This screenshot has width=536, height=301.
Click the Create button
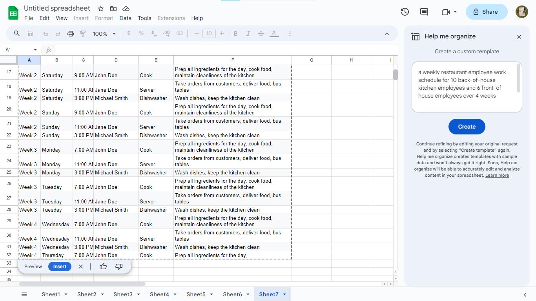[x=467, y=127]
